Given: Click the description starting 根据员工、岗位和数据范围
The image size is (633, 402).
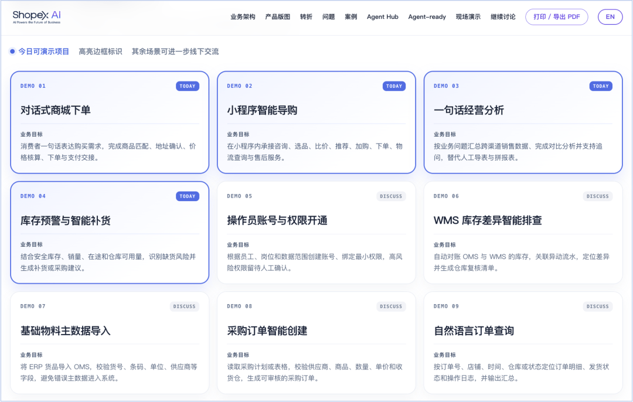Looking at the screenshot, I should (315, 263).
